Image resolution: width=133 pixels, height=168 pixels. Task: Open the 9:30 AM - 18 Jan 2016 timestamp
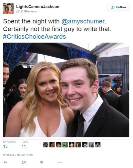18,155
